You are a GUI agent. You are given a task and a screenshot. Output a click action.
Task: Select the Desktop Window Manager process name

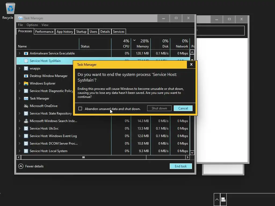[49, 76]
